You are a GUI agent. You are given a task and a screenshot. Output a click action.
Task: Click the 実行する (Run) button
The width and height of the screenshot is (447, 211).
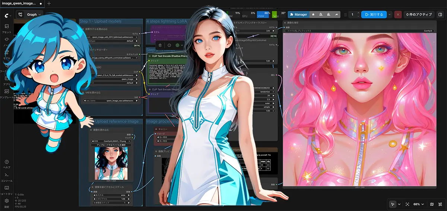pos(374,15)
